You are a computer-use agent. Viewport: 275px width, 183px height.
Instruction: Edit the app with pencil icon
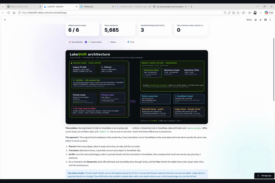(x=260, y=20)
